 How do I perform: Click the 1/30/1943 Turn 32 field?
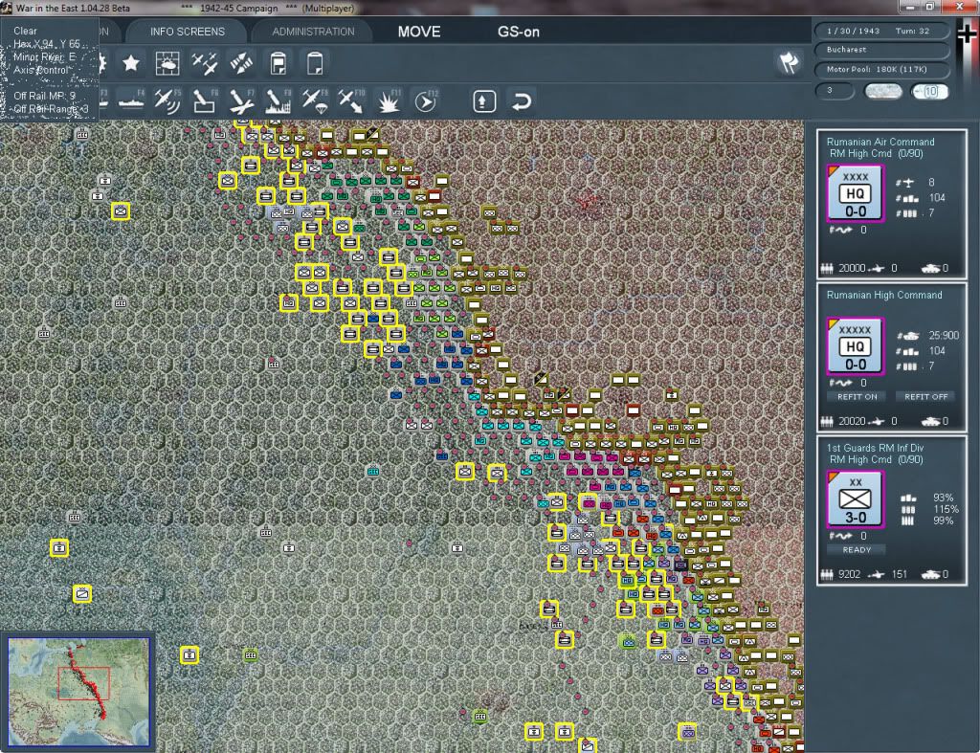pos(882,31)
